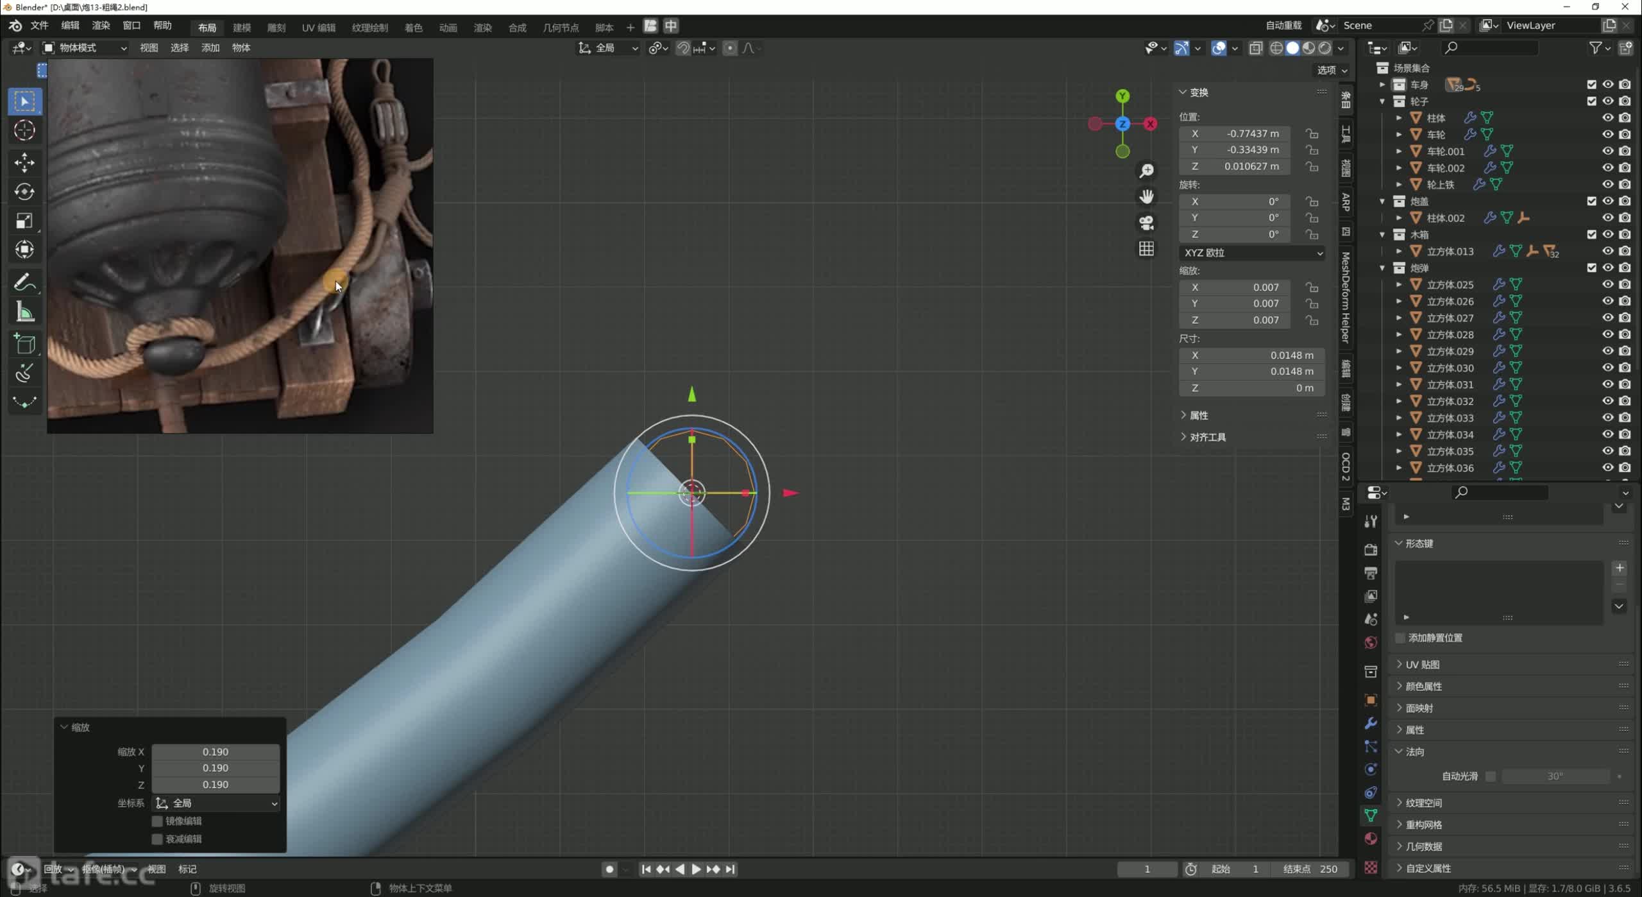
Task: Select the Transform tool
Action: pyautogui.click(x=24, y=250)
